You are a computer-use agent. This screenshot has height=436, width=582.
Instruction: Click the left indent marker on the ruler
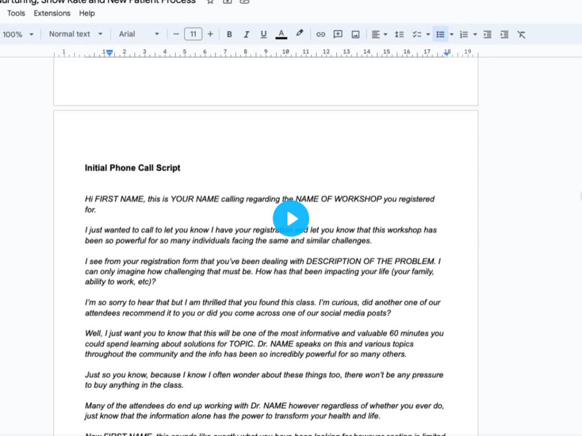point(109,53)
